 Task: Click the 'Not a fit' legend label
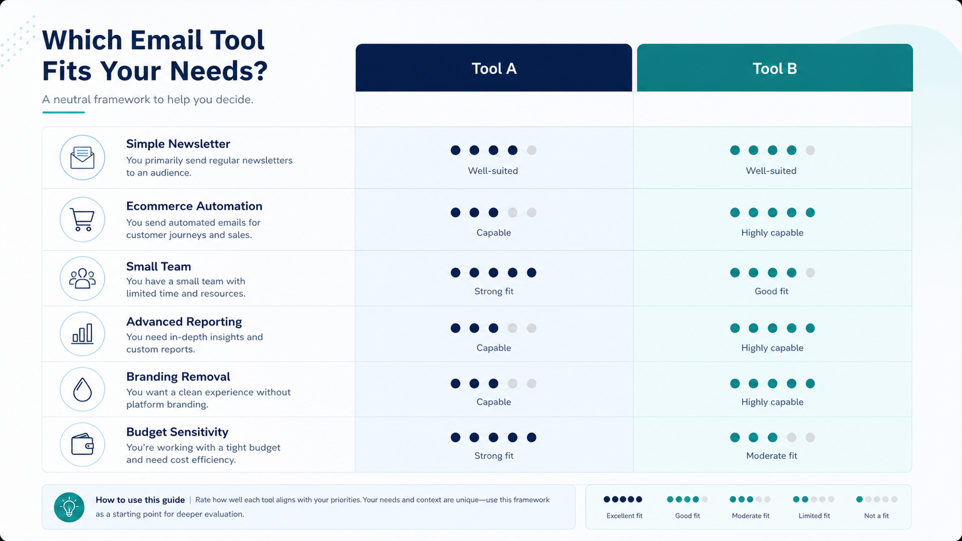[876, 516]
